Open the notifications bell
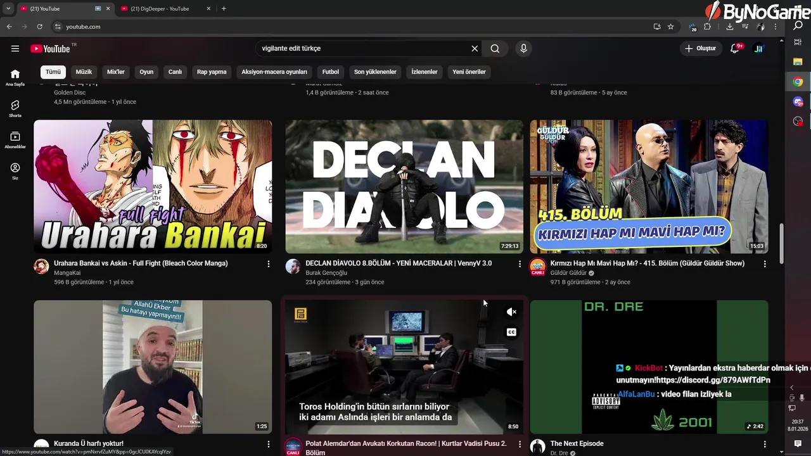The width and height of the screenshot is (811, 456). pos(735,49)
